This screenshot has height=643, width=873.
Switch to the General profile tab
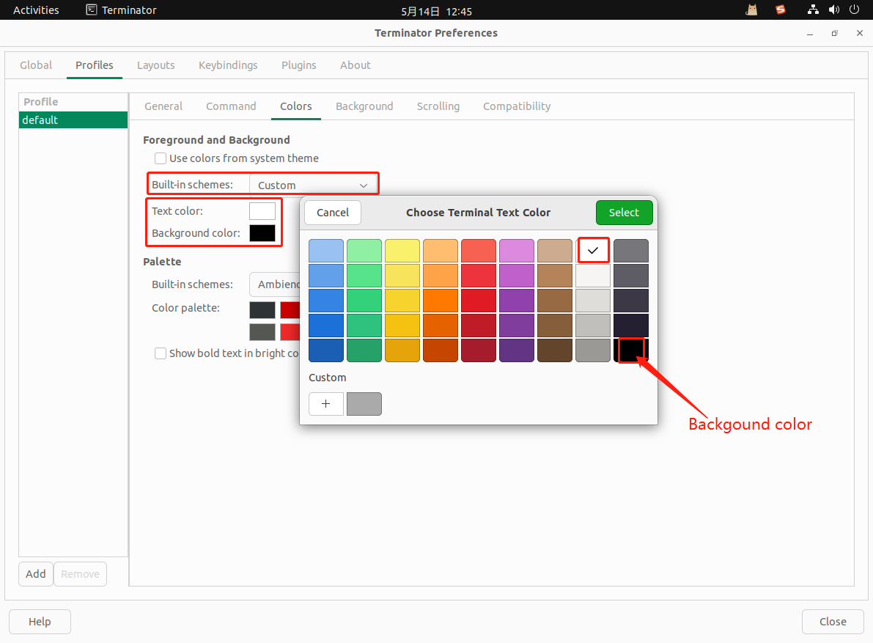(163, 106)
